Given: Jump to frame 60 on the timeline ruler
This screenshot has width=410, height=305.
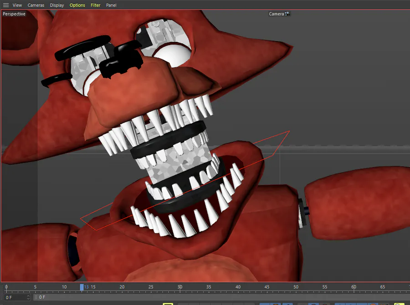Looking at the screenshot, I should 354,287.
